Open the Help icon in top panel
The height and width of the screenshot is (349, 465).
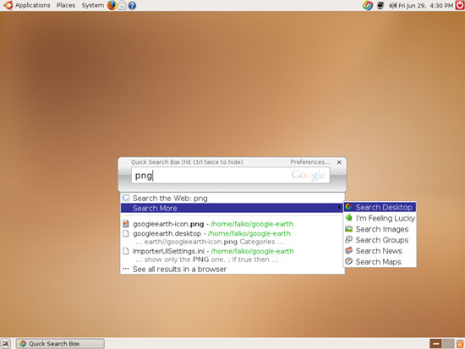tap(132, 5)
